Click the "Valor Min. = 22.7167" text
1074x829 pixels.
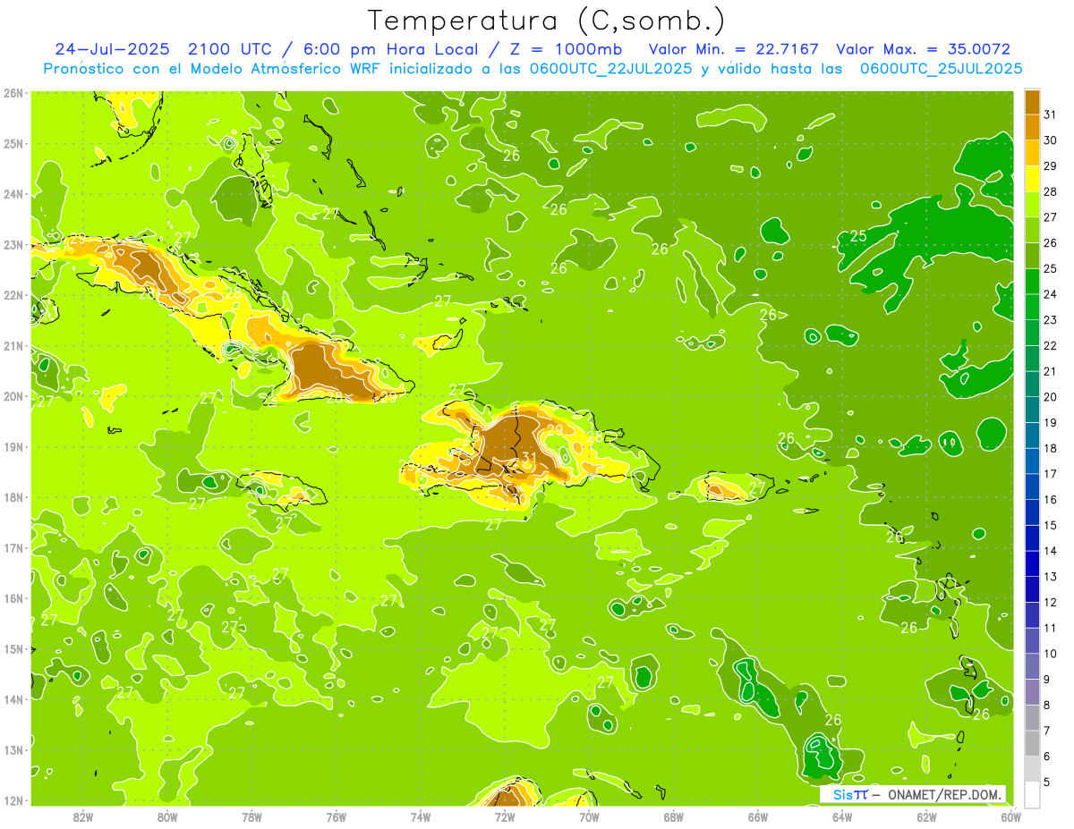[733, 49]
